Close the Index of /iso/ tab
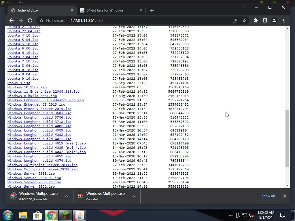 (72, 11)
